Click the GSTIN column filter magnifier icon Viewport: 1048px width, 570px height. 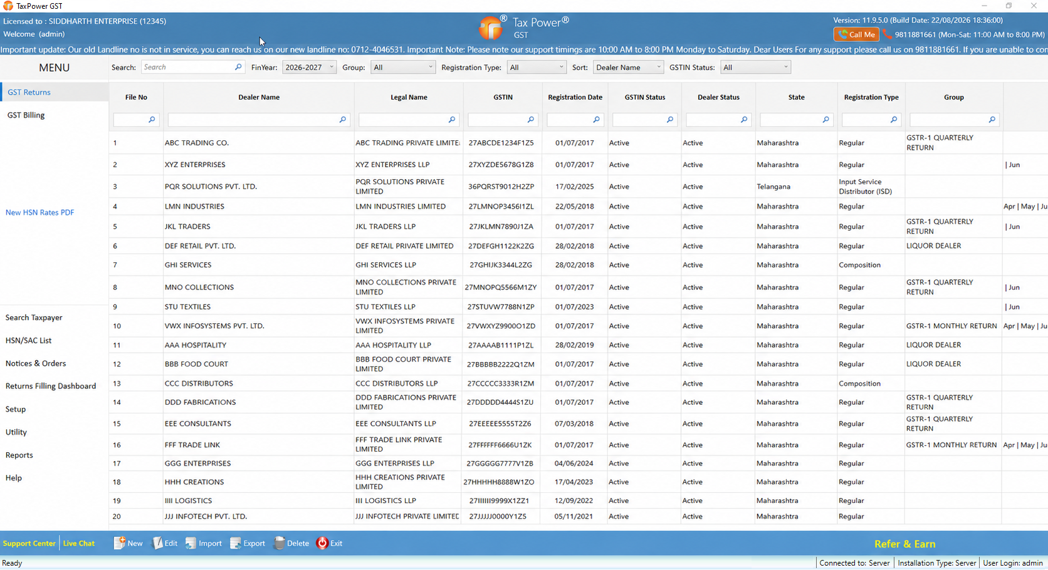click(x=530, y=120)
